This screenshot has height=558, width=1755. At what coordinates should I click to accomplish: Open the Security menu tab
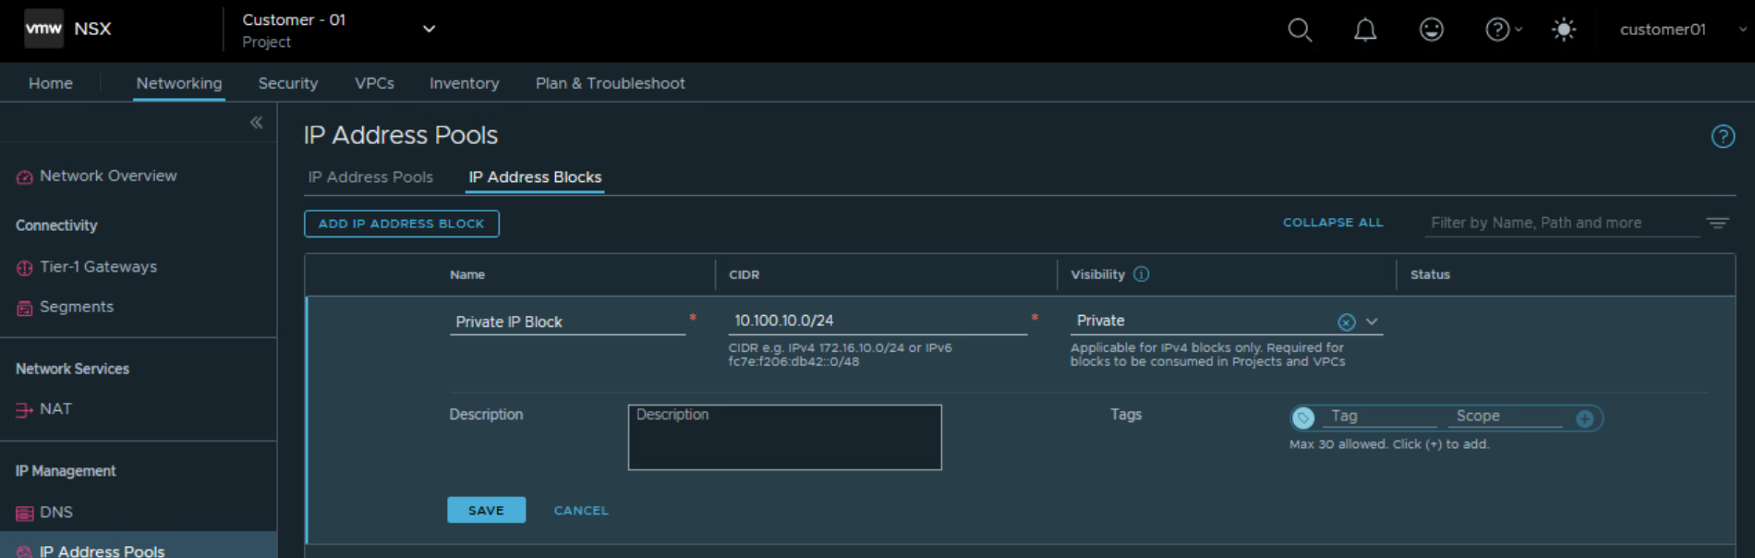287,83
